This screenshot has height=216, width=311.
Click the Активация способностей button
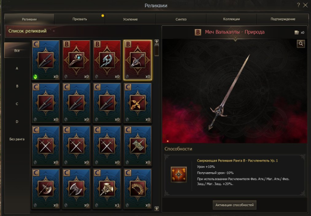[234, 205]
